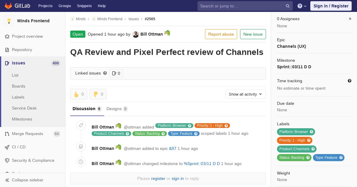Open CI / CD section in sidebar
This screenshot has width=357, height=187.
click(19, 147)
